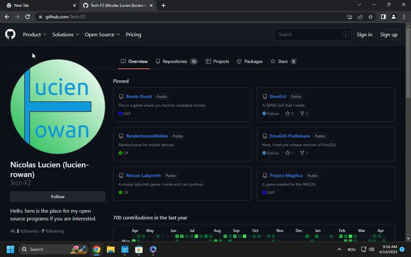
Task: Click the address bar URL
Action: [66, 17]
